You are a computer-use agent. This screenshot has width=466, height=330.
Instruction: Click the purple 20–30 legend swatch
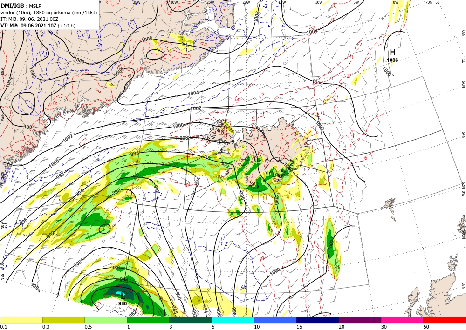(360, 320)
